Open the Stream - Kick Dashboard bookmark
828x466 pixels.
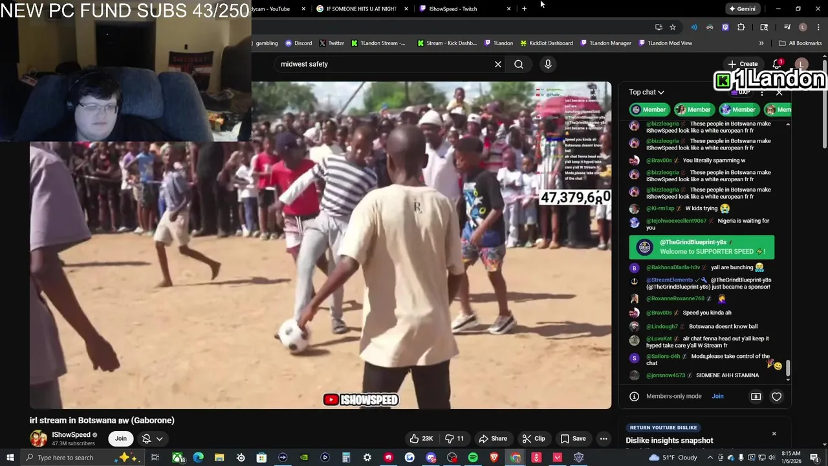tap(446, 43)
